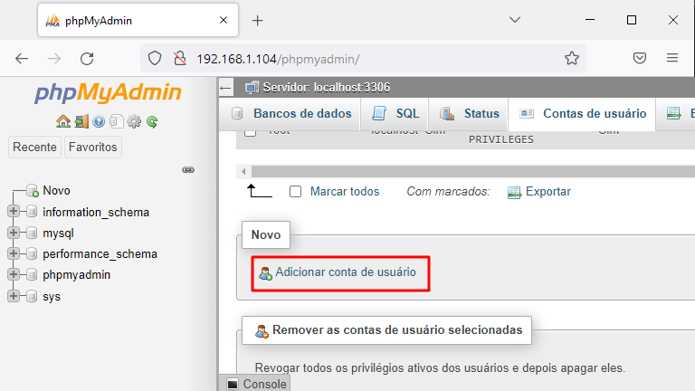
Task: Open the Firefox shield tracking protection icon
Action: (155, 58)
